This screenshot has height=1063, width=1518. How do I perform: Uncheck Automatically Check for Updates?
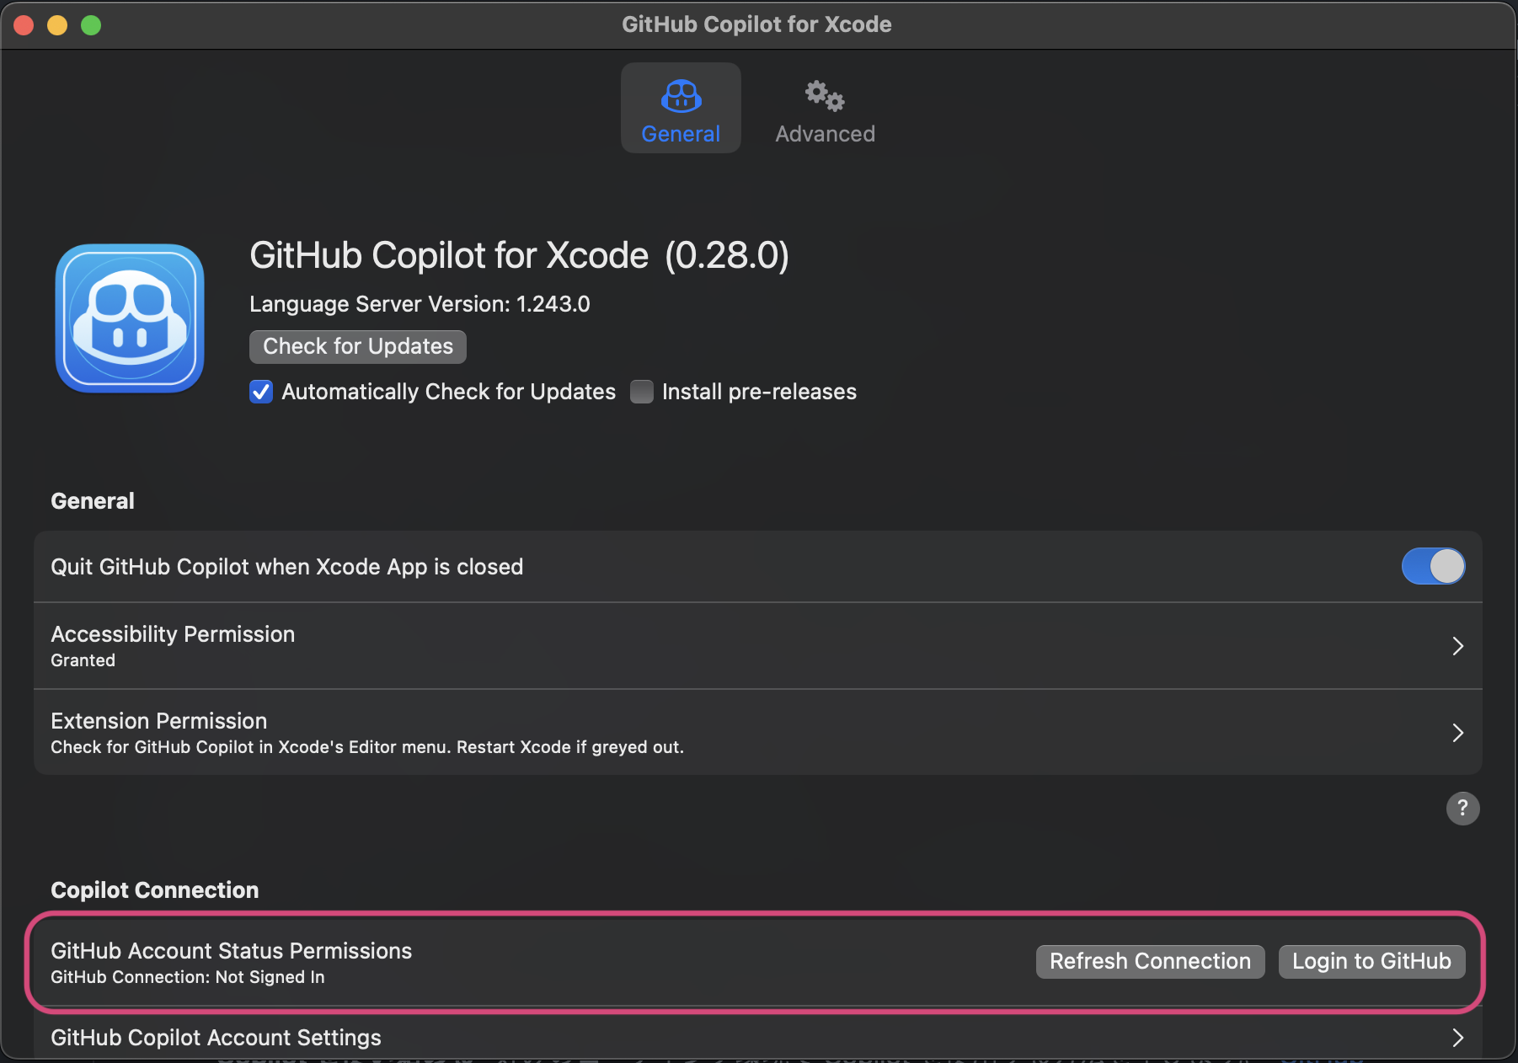261,392
